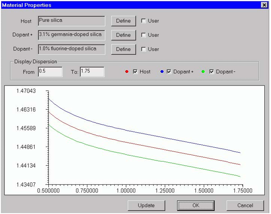Click the blue Dopant + legend color dot

[161, 71]
